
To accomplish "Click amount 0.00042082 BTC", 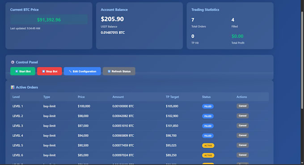I will [123, 116].
